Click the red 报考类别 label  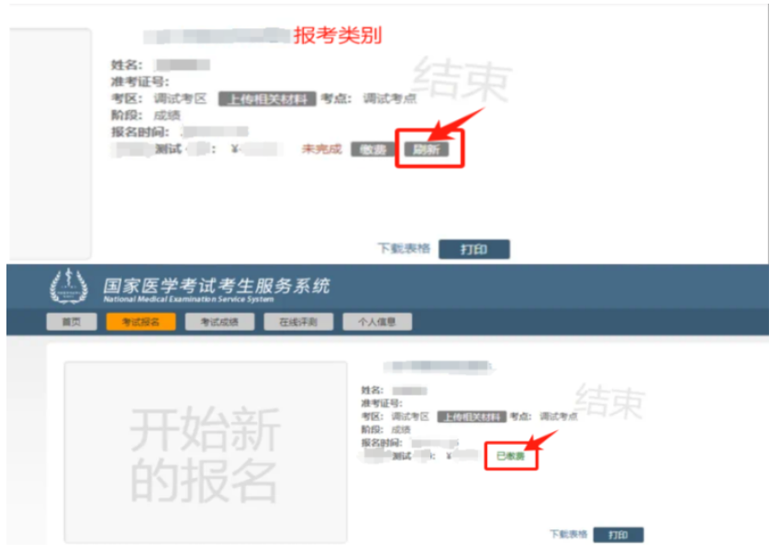pos(338,35)
